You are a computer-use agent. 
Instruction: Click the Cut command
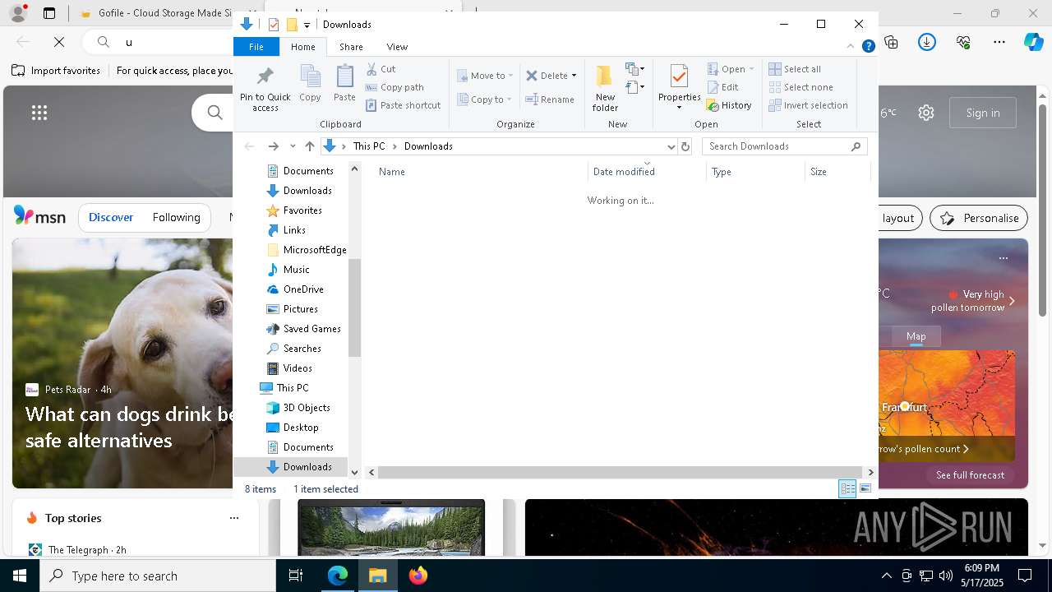click(381, 69)
